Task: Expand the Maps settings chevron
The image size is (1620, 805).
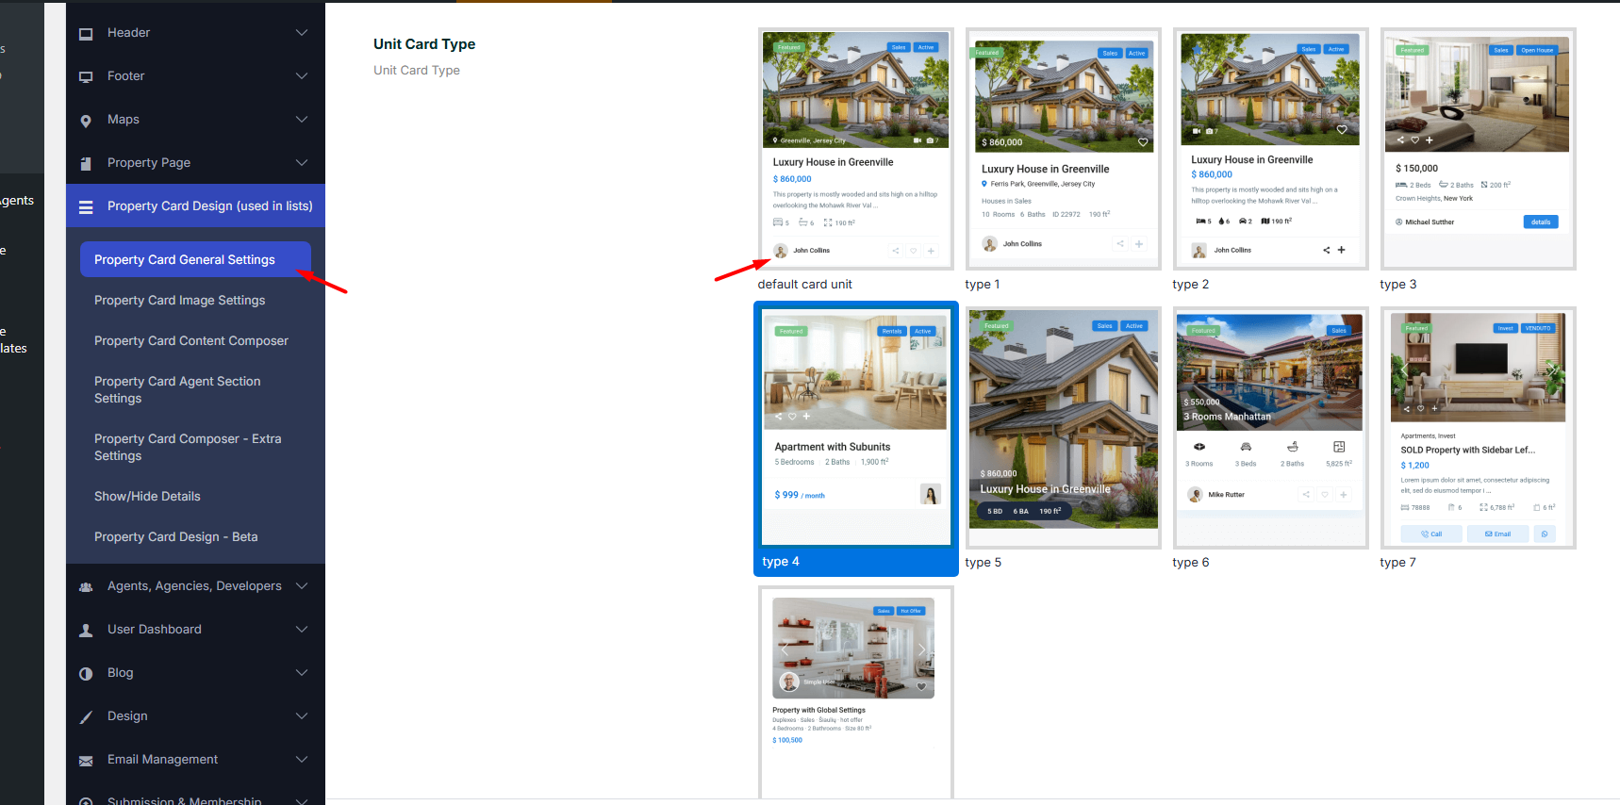Action: pos(302,120)
